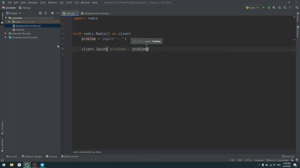Click the concurrency diagram run icon
This screenshot has width=300, height=168.
coord(285,7)
